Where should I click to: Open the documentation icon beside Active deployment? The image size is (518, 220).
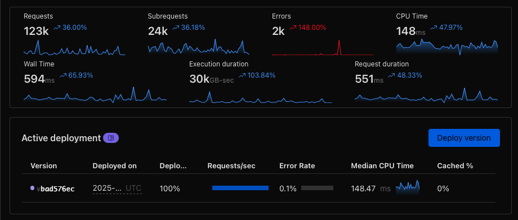click(111, 138)
